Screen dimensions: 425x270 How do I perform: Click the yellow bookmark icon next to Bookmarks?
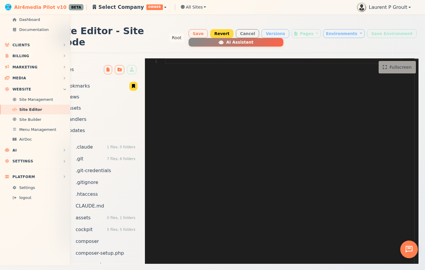(133, 86)
